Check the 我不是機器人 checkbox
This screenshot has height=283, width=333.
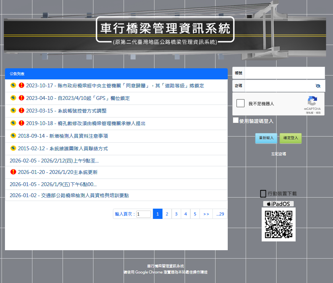point(240,103)
